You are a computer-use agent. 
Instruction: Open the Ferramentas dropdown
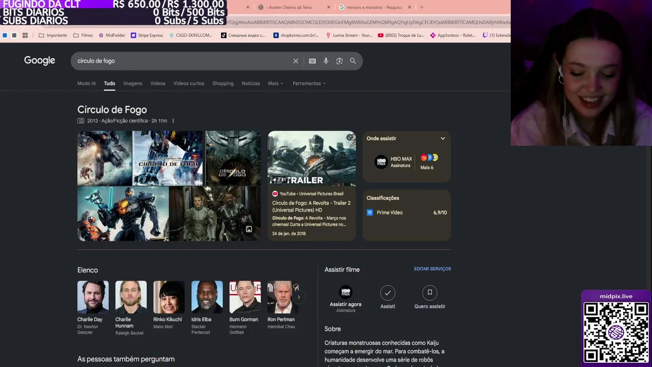[x=309, y=84]
